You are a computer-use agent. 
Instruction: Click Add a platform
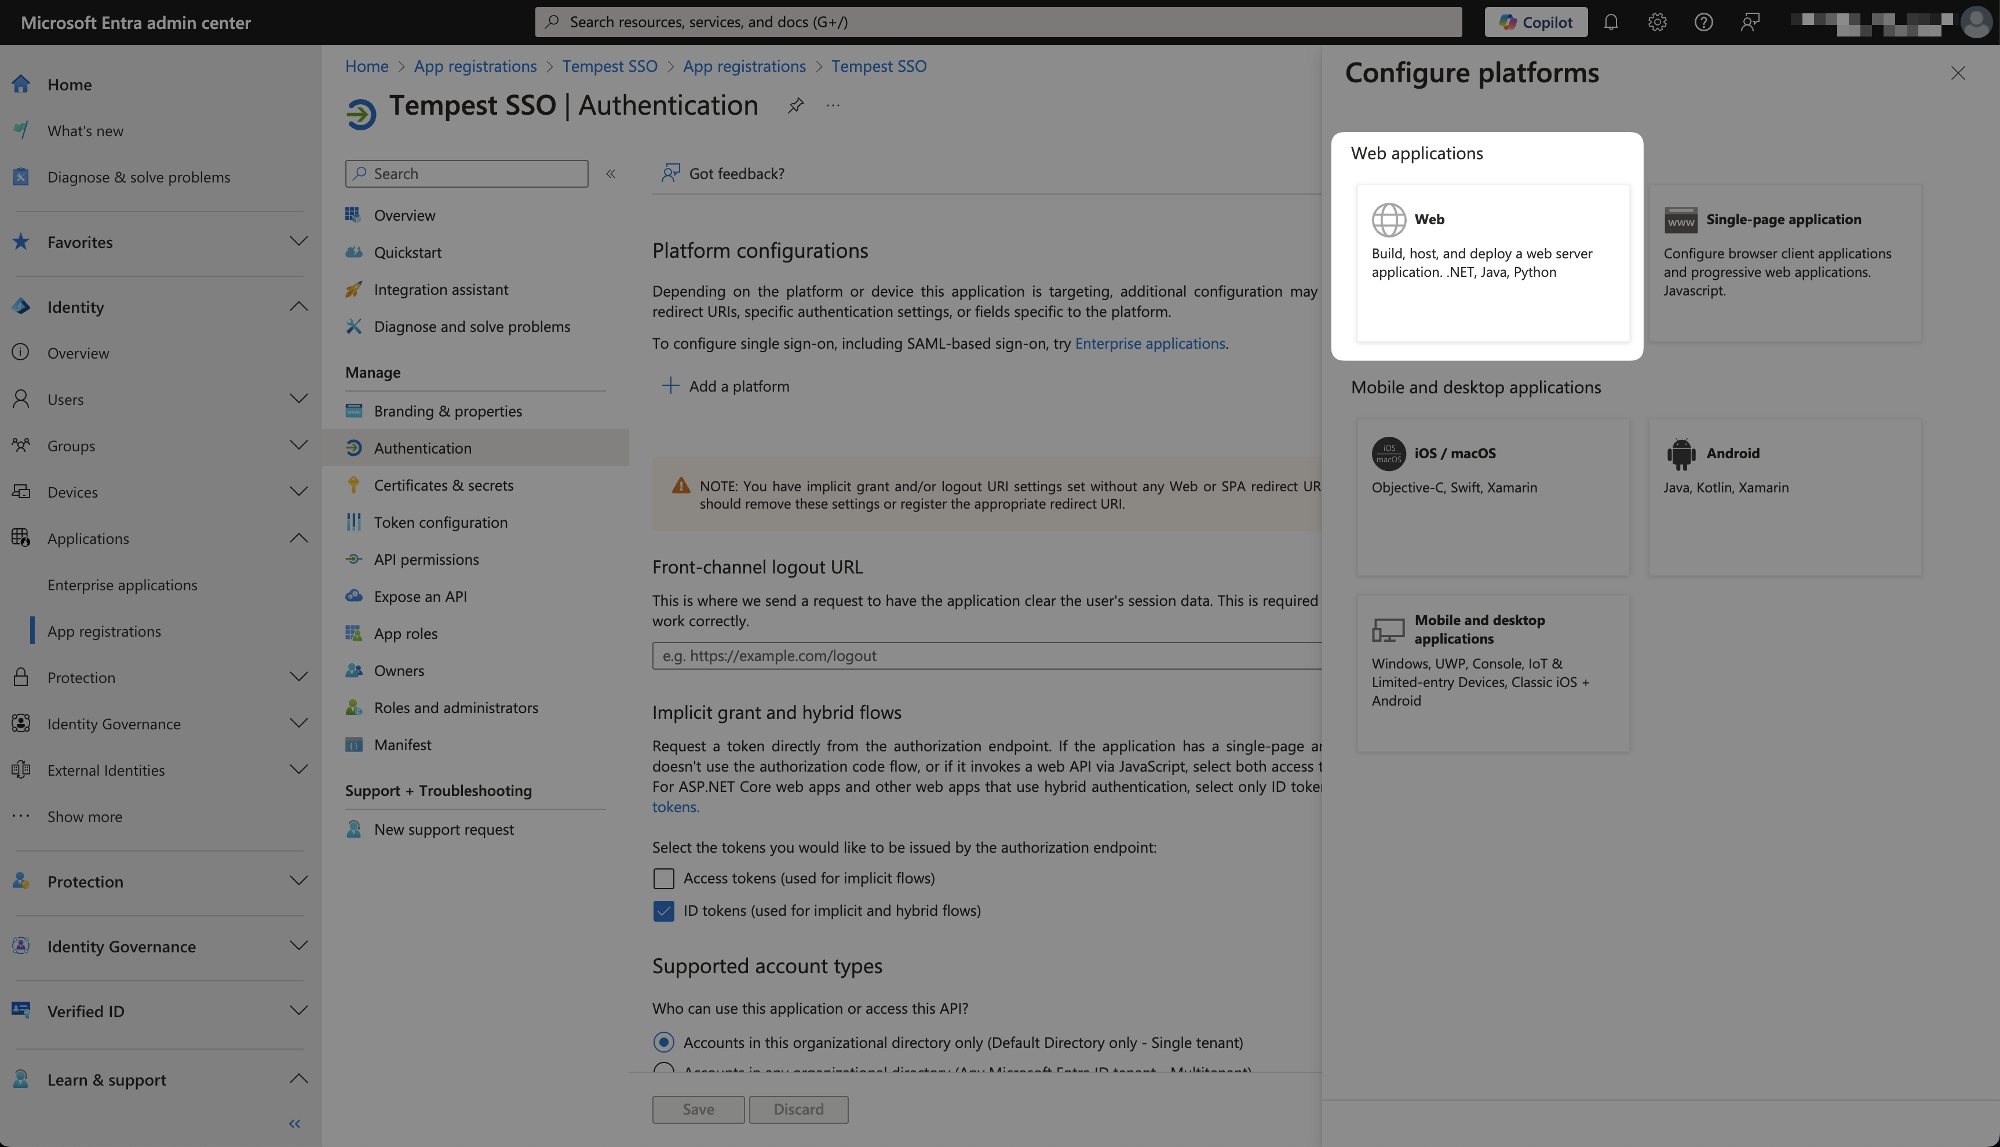point(725,386)
